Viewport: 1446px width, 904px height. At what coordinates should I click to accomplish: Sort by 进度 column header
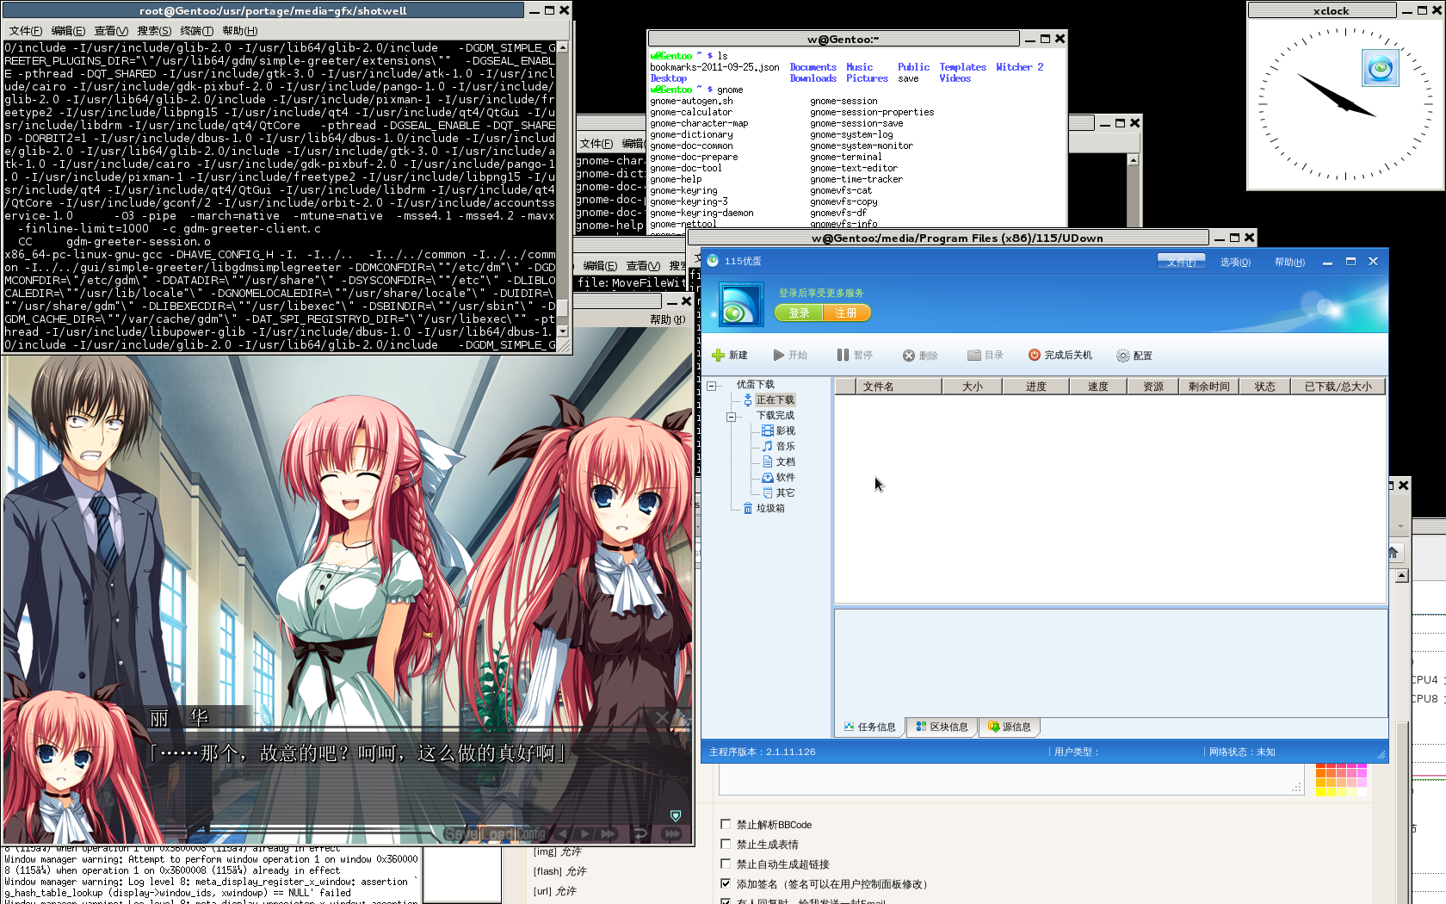(x=1036, y=387)
